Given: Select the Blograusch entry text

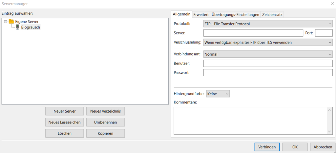Looking at the screenshot, I should [x=31, y=28].
